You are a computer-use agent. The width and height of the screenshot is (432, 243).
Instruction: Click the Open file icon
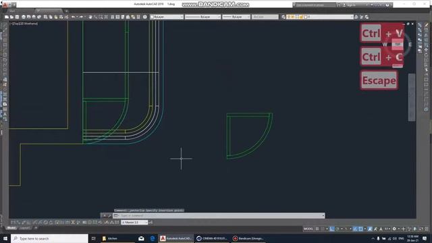click(x=12, y=17)
